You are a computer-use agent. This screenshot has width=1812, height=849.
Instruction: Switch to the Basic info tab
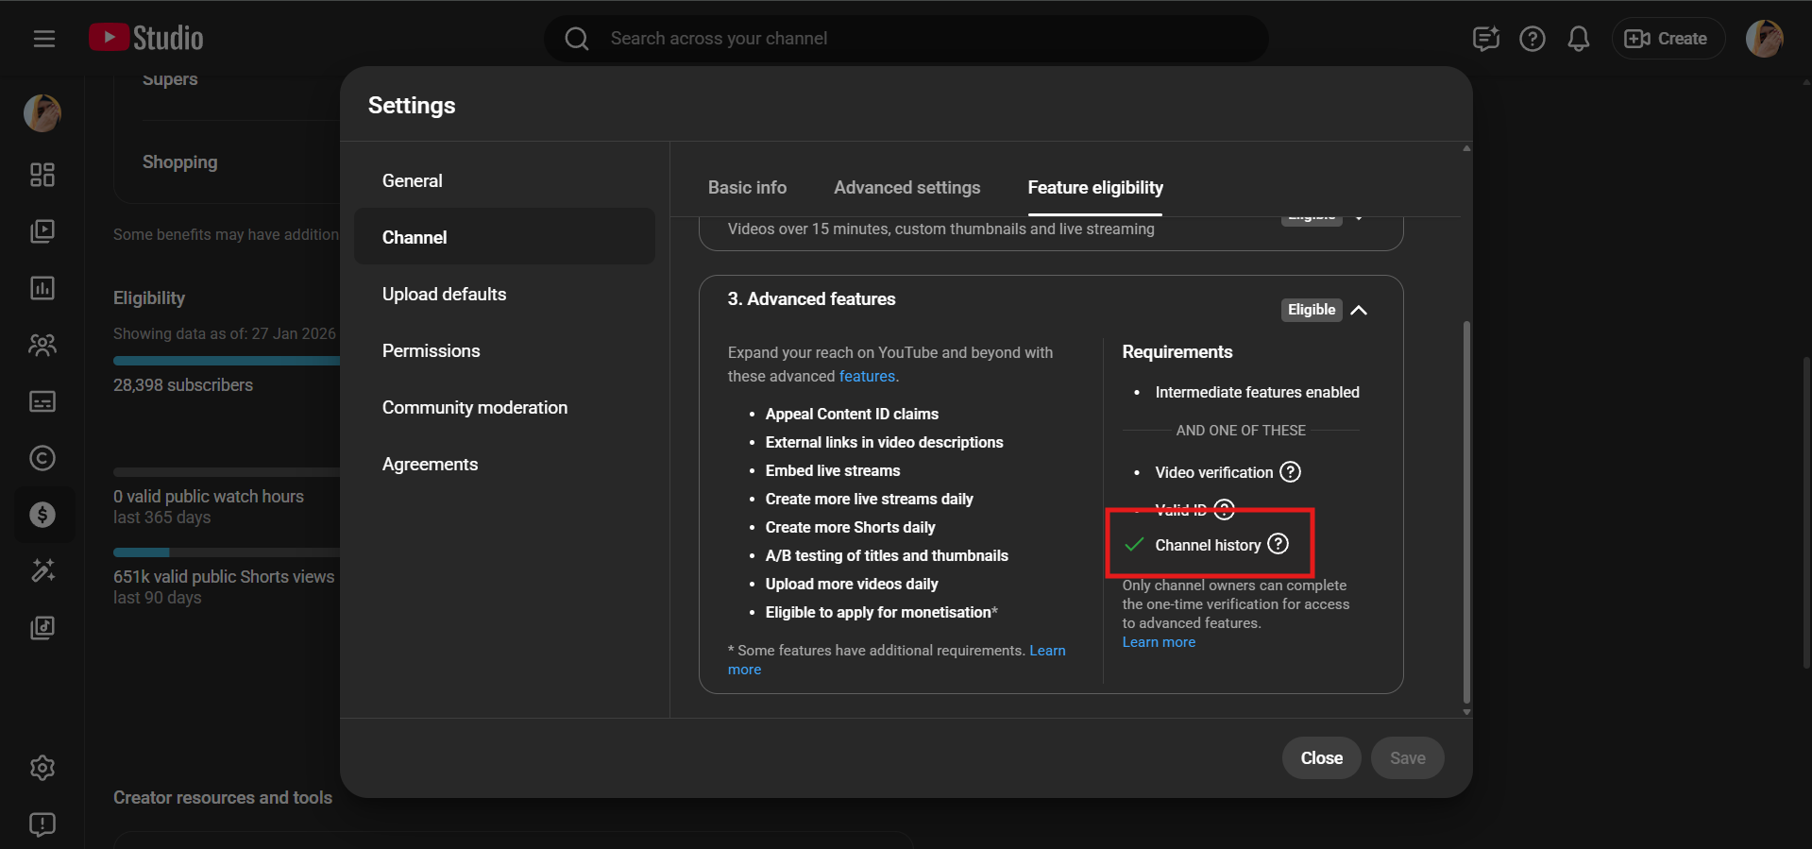tap(747, 188)
